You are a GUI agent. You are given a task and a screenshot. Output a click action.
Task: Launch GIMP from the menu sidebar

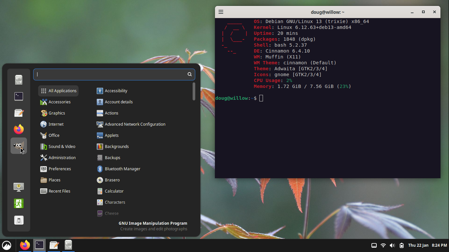pos(19,145)
